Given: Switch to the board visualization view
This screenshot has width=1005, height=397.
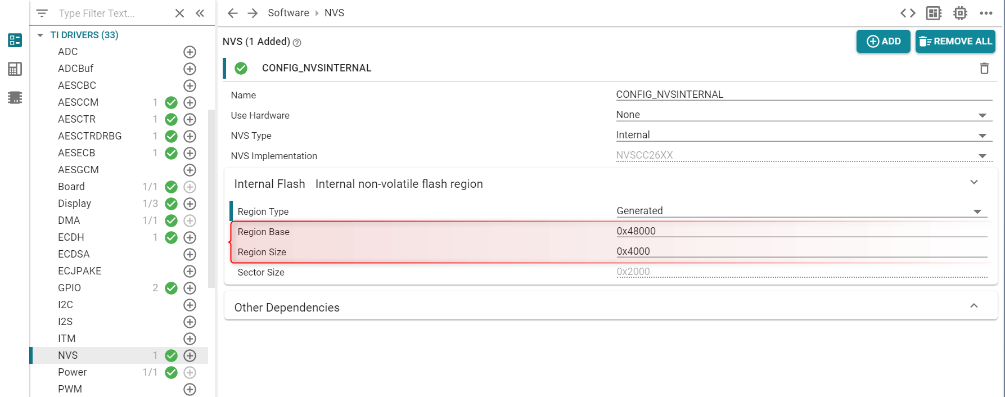Looking at the screenshot, I should (x=933, y=12).
